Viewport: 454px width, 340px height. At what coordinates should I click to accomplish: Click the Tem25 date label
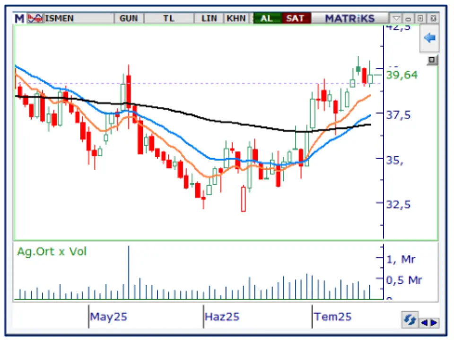click(x=333, y=316)
